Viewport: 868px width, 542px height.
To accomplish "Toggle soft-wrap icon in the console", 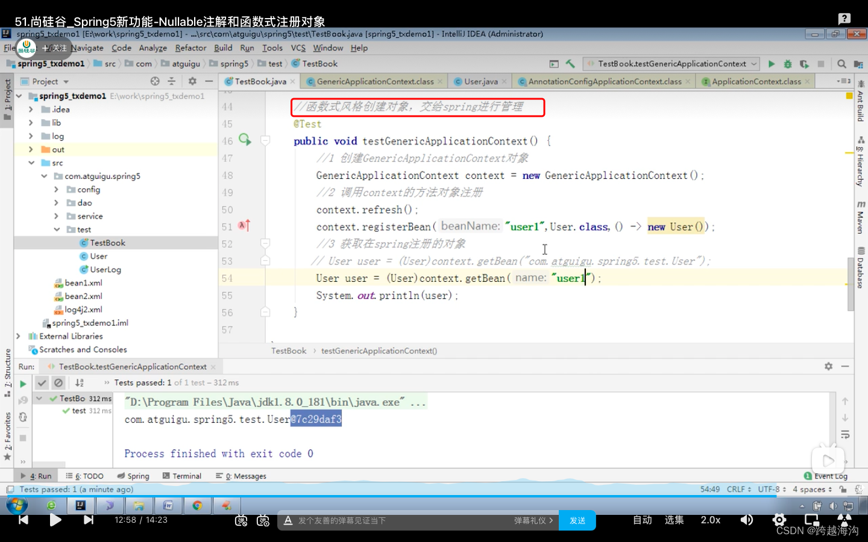I will pyautogui.click(x=845, y=434).
